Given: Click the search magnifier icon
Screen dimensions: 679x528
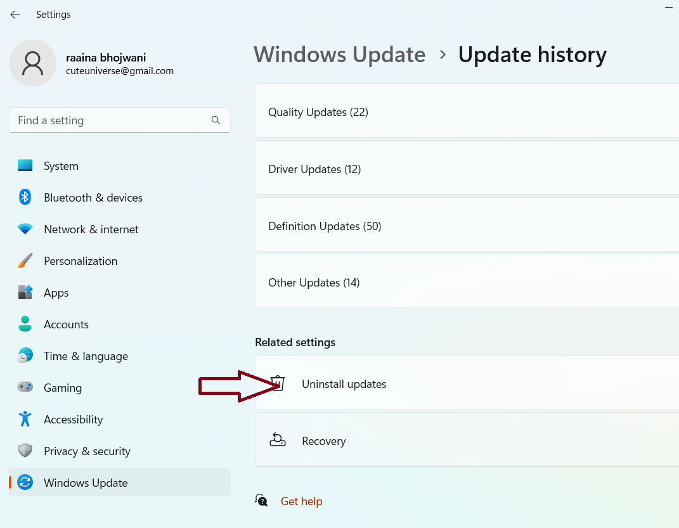Looking at the screenshot, I should 216,120.
